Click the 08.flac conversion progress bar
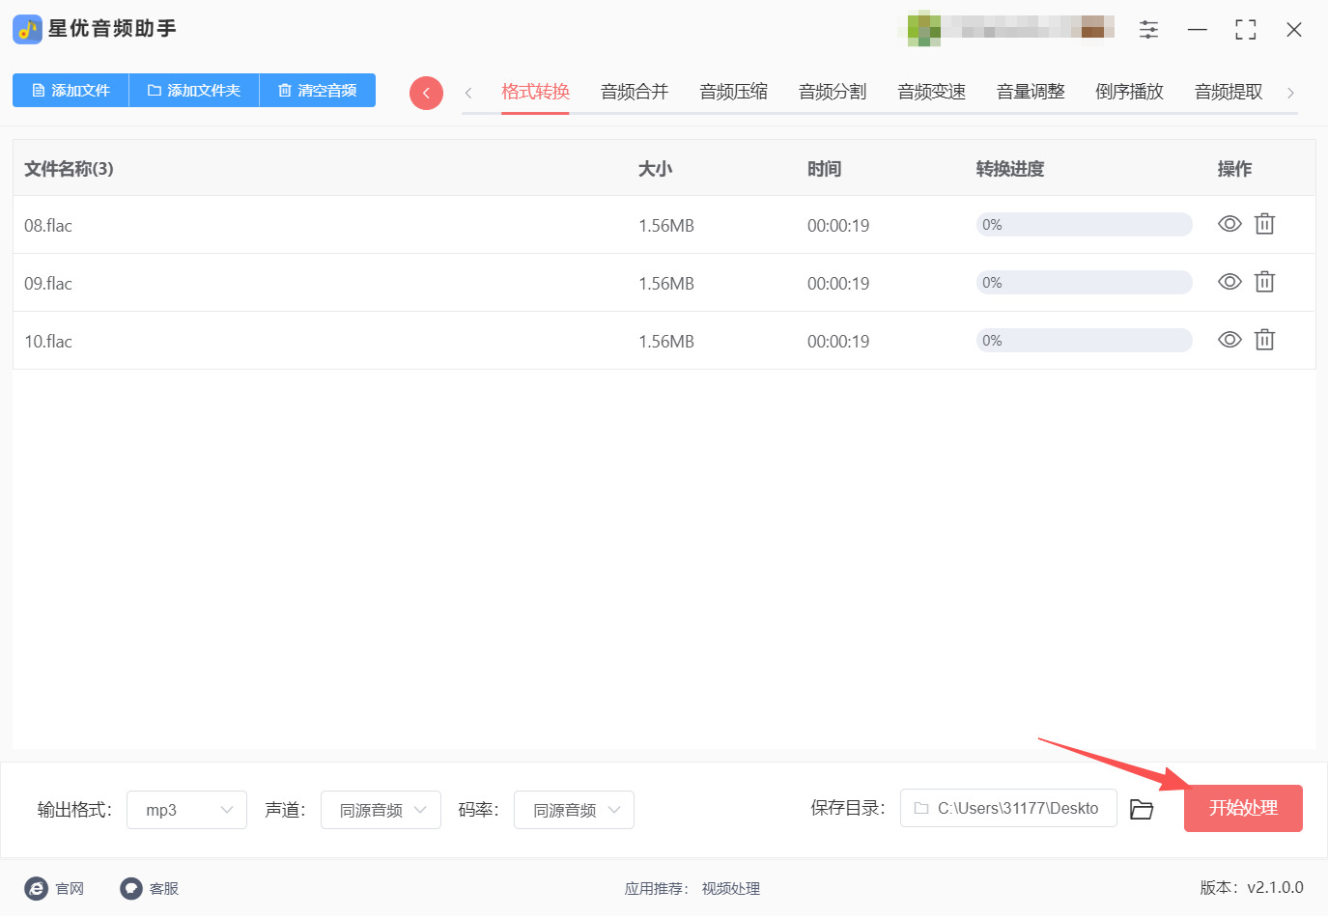1328x917 pixels. click(1084, 225)
